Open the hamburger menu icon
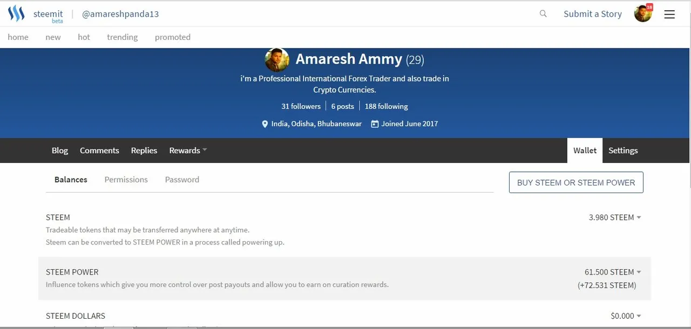691x329 pixels. (669, 15)
